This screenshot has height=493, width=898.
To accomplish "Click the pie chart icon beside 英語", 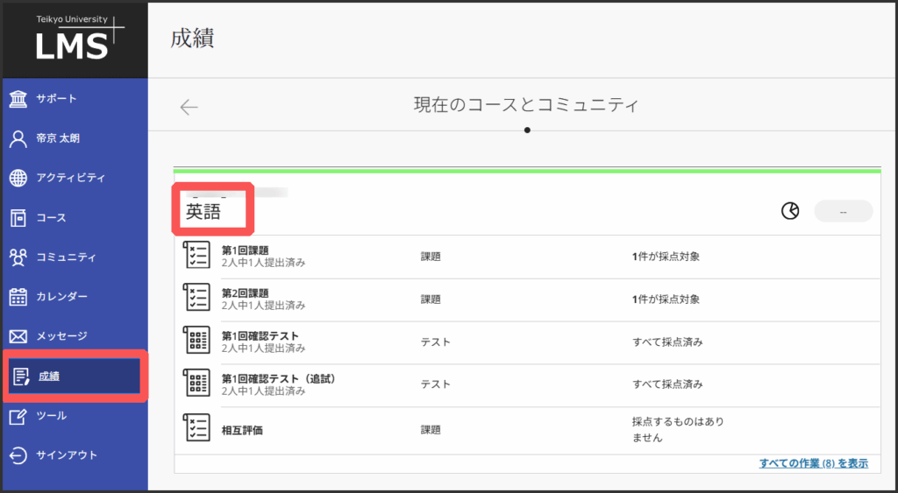I will pos(790,211).
